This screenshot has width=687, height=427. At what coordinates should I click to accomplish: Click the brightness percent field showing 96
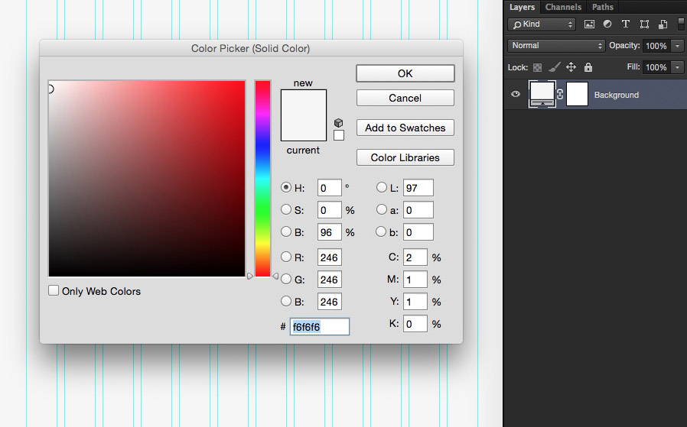(x=330, y=232)
